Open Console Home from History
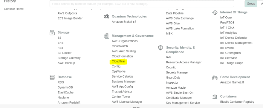 (14, 9)
